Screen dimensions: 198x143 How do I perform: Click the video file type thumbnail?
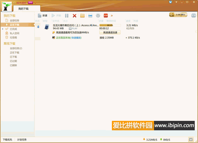click(47, 27)
